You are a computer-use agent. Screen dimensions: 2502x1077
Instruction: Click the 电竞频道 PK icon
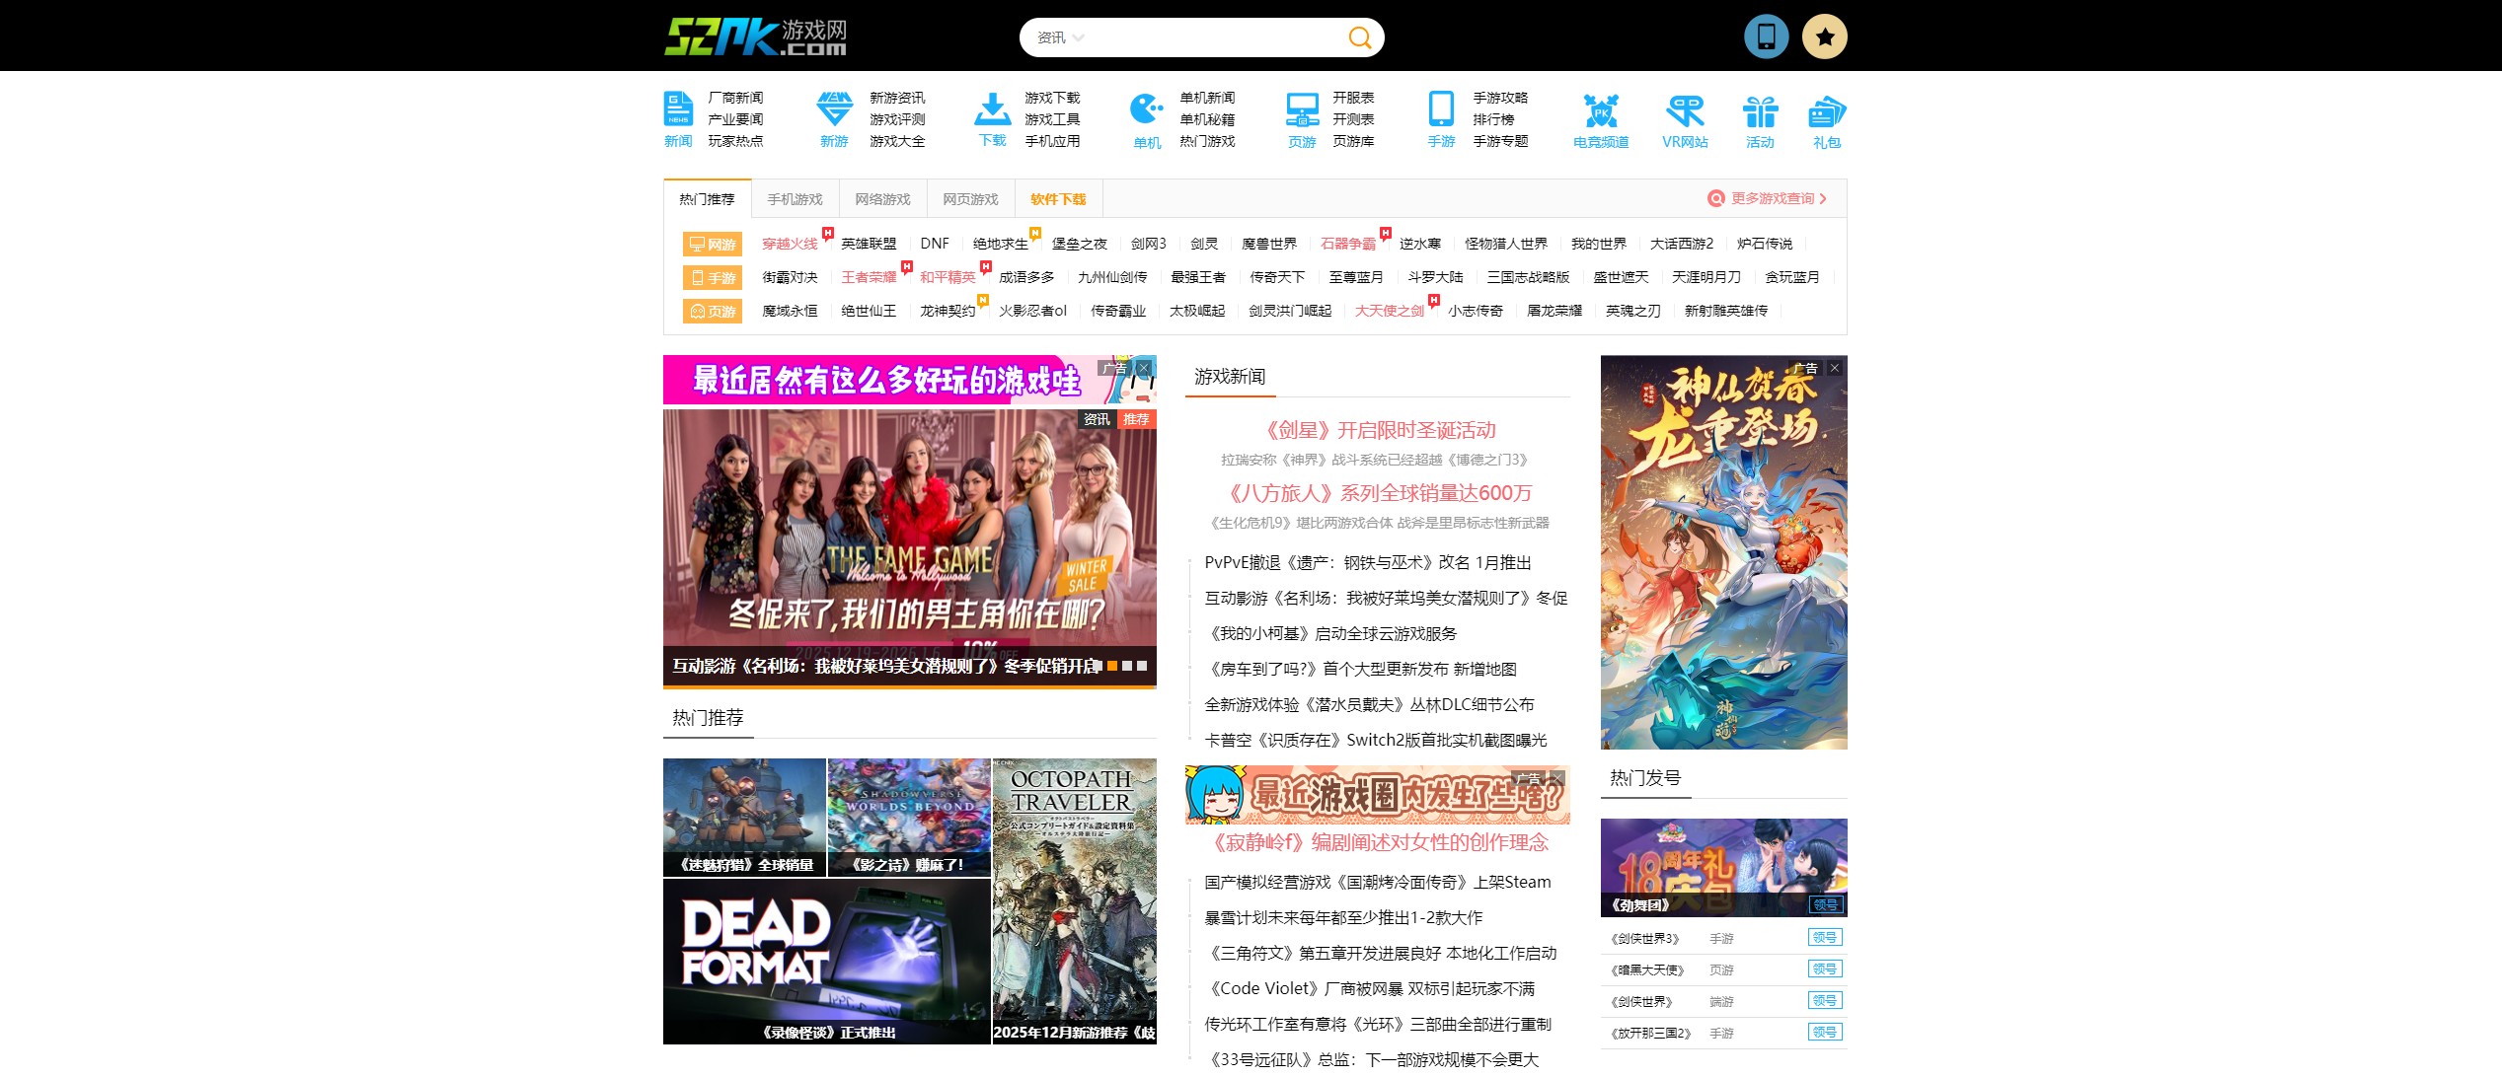(x=1601, y=111)
